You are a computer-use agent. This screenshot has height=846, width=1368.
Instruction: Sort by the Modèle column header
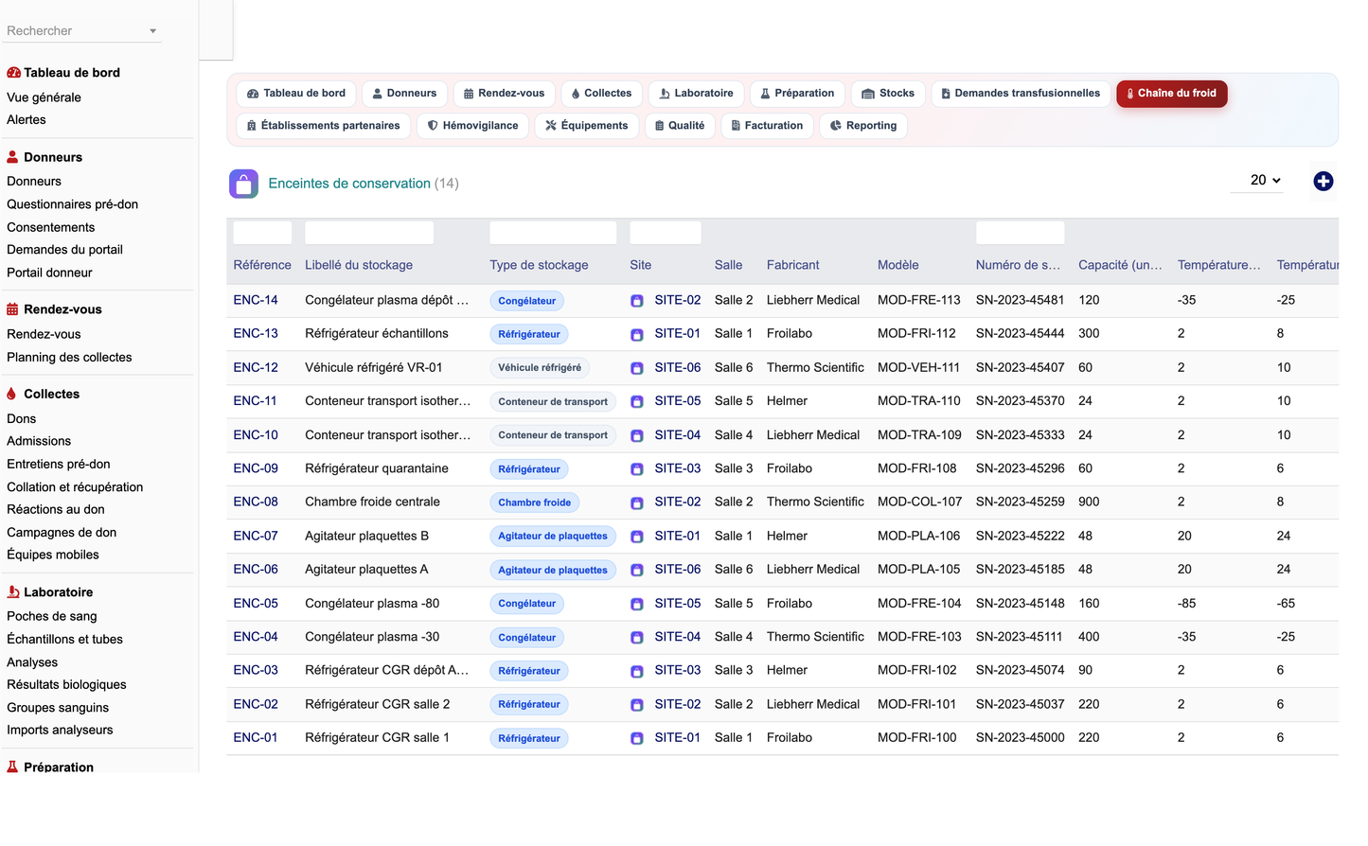coord(898,265)
